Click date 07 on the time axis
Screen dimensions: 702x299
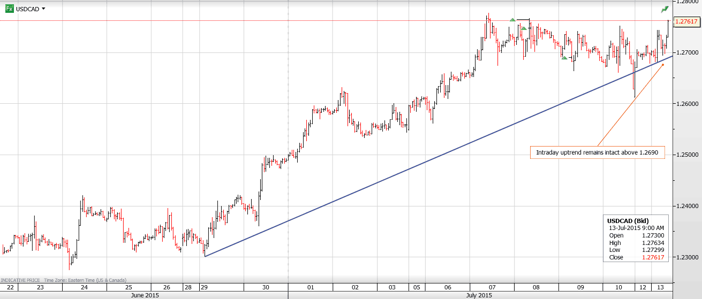click(492, 287)
